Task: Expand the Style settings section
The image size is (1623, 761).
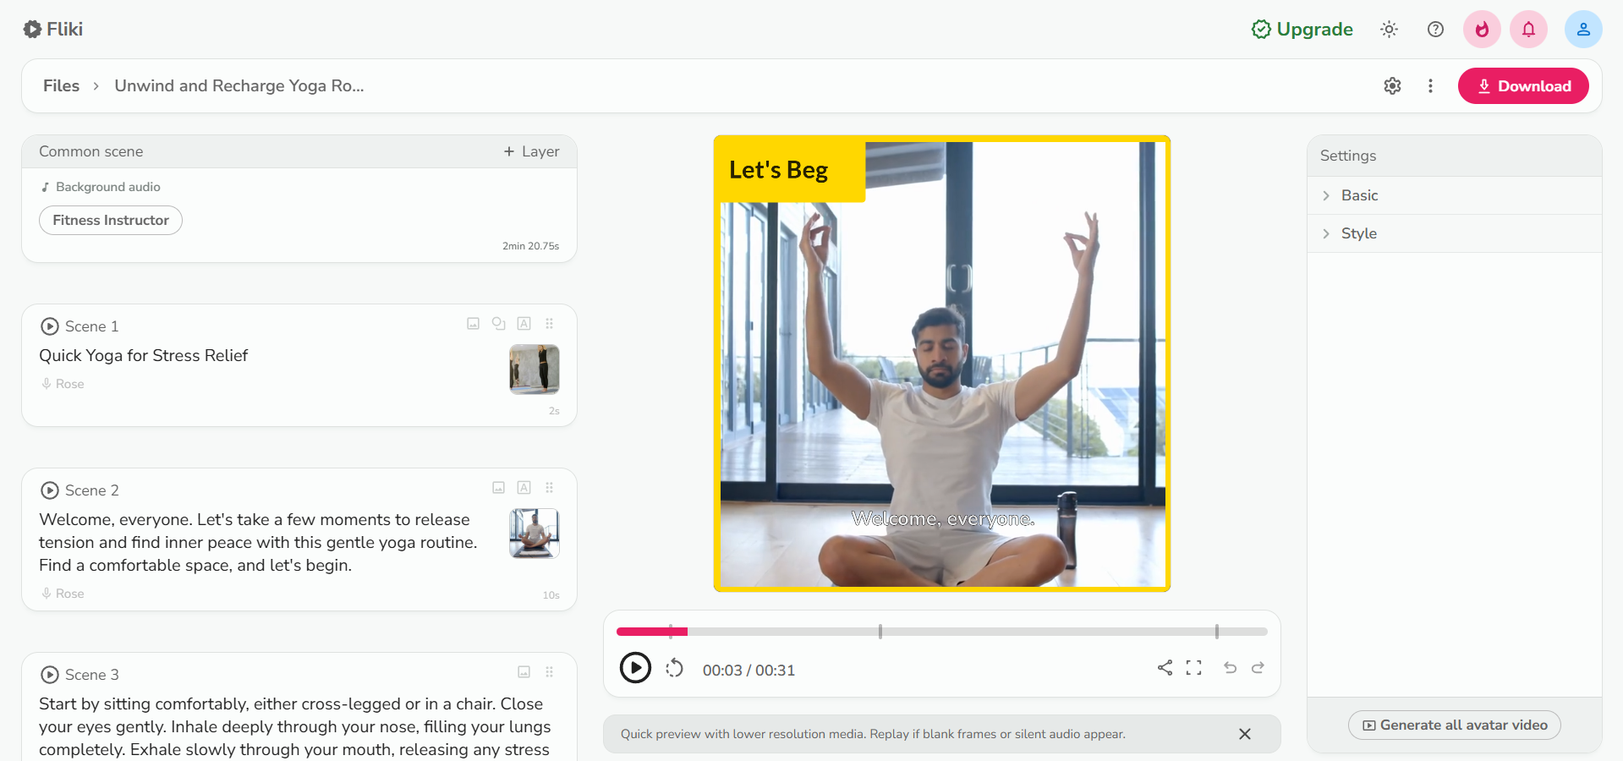Action: pos(1358,233)
